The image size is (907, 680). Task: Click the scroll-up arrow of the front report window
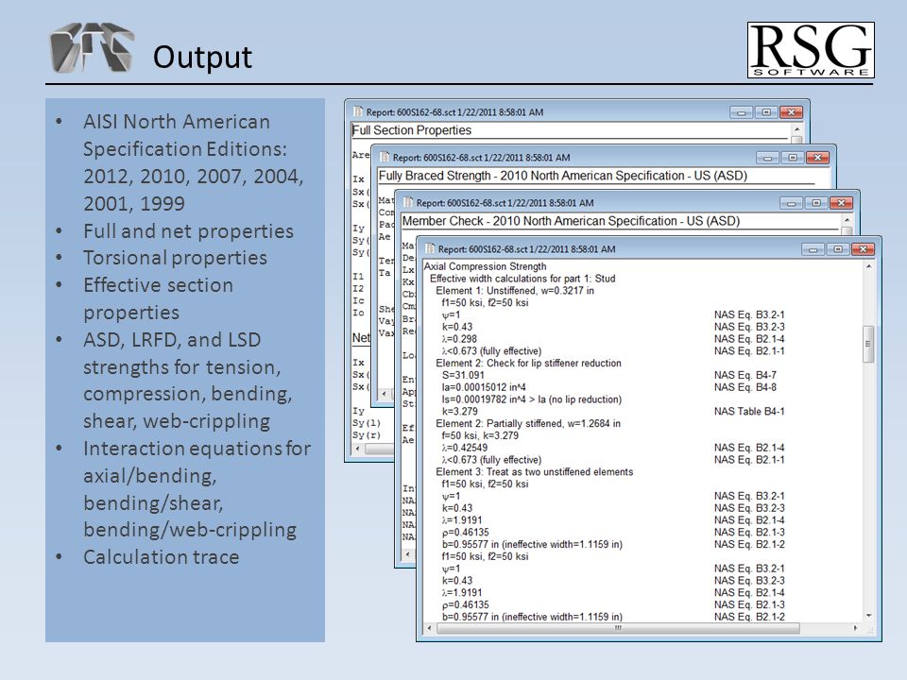pyautogui.click(x=868, y=266)
